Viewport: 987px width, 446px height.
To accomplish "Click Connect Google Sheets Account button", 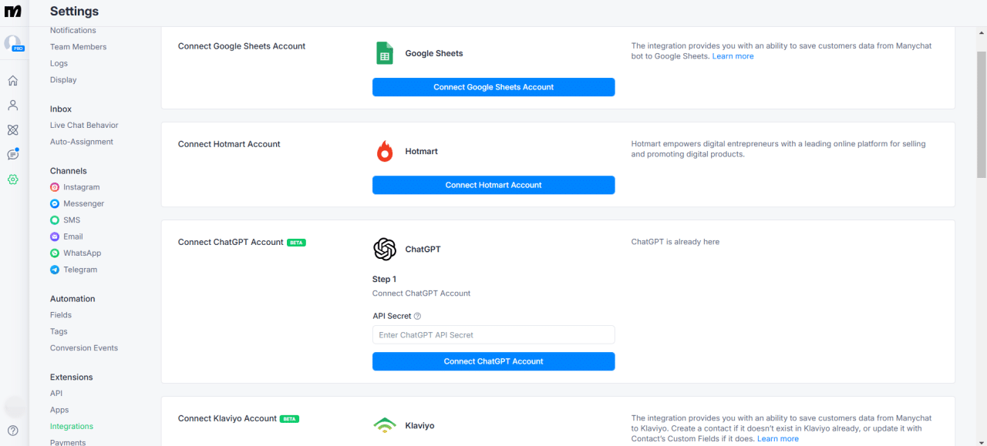I will pyautogui.click(x=493, y=86).
